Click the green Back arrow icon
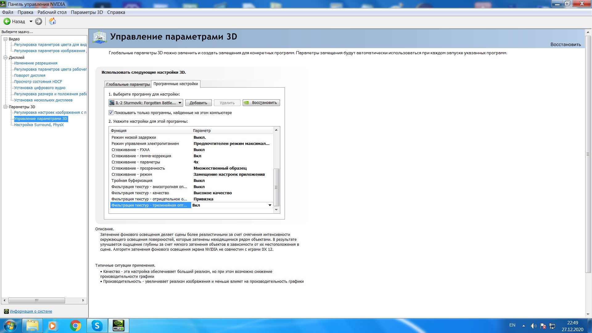592x333 pixels. point(7,21)
